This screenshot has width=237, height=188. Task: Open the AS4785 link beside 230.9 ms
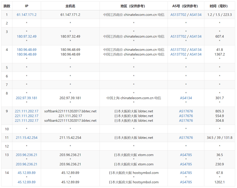[186, 164]
